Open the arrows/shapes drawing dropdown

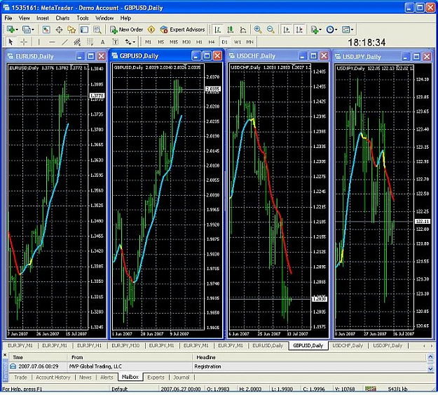pyautogui.click(x=130, y=42)
